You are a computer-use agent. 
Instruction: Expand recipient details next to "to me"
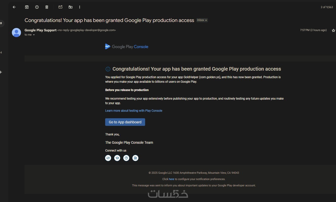34,35
